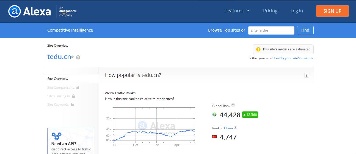The height and width of the screenshot is (154, 356).
Task: Click lock icon next to Site Comparisons
Action: click(x=78, y=87)
